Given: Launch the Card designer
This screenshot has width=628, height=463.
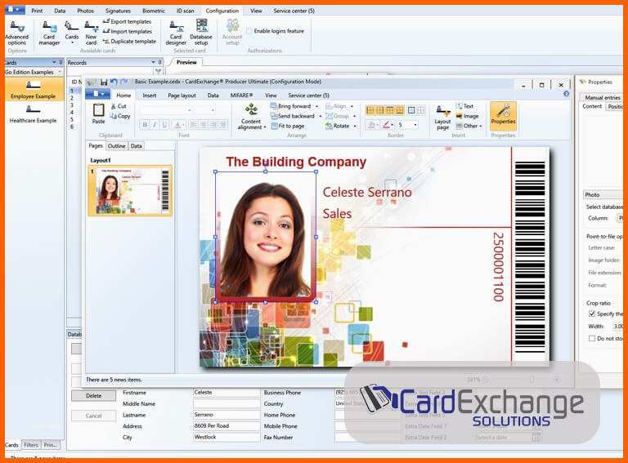Looking at the screenshot, I should [x=176, y=33].
